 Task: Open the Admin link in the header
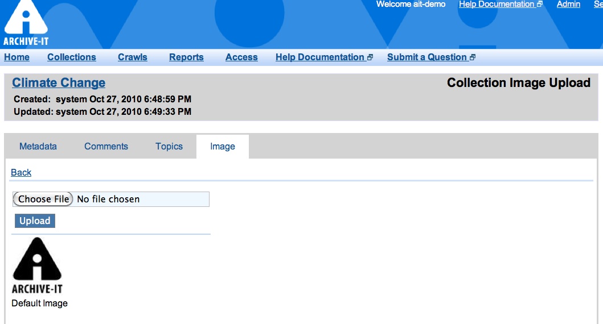coord(568,5)
